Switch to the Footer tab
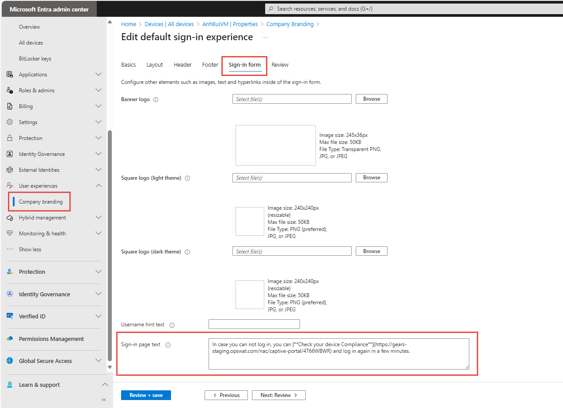The height and width of the screenshot is (408, 563). [210, 65]
